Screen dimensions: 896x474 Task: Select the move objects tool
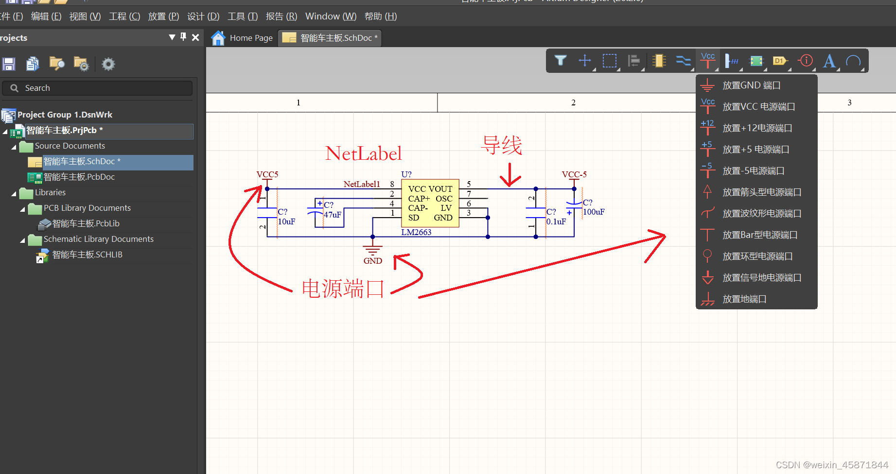(x=585, y=61)
